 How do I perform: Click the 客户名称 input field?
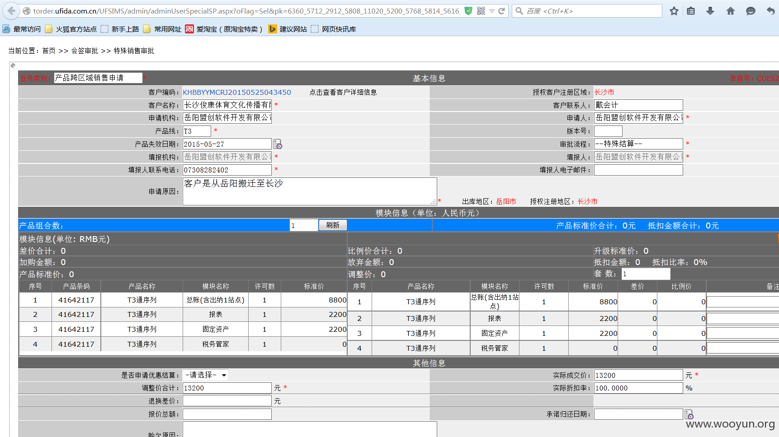[x=227, y=105]
